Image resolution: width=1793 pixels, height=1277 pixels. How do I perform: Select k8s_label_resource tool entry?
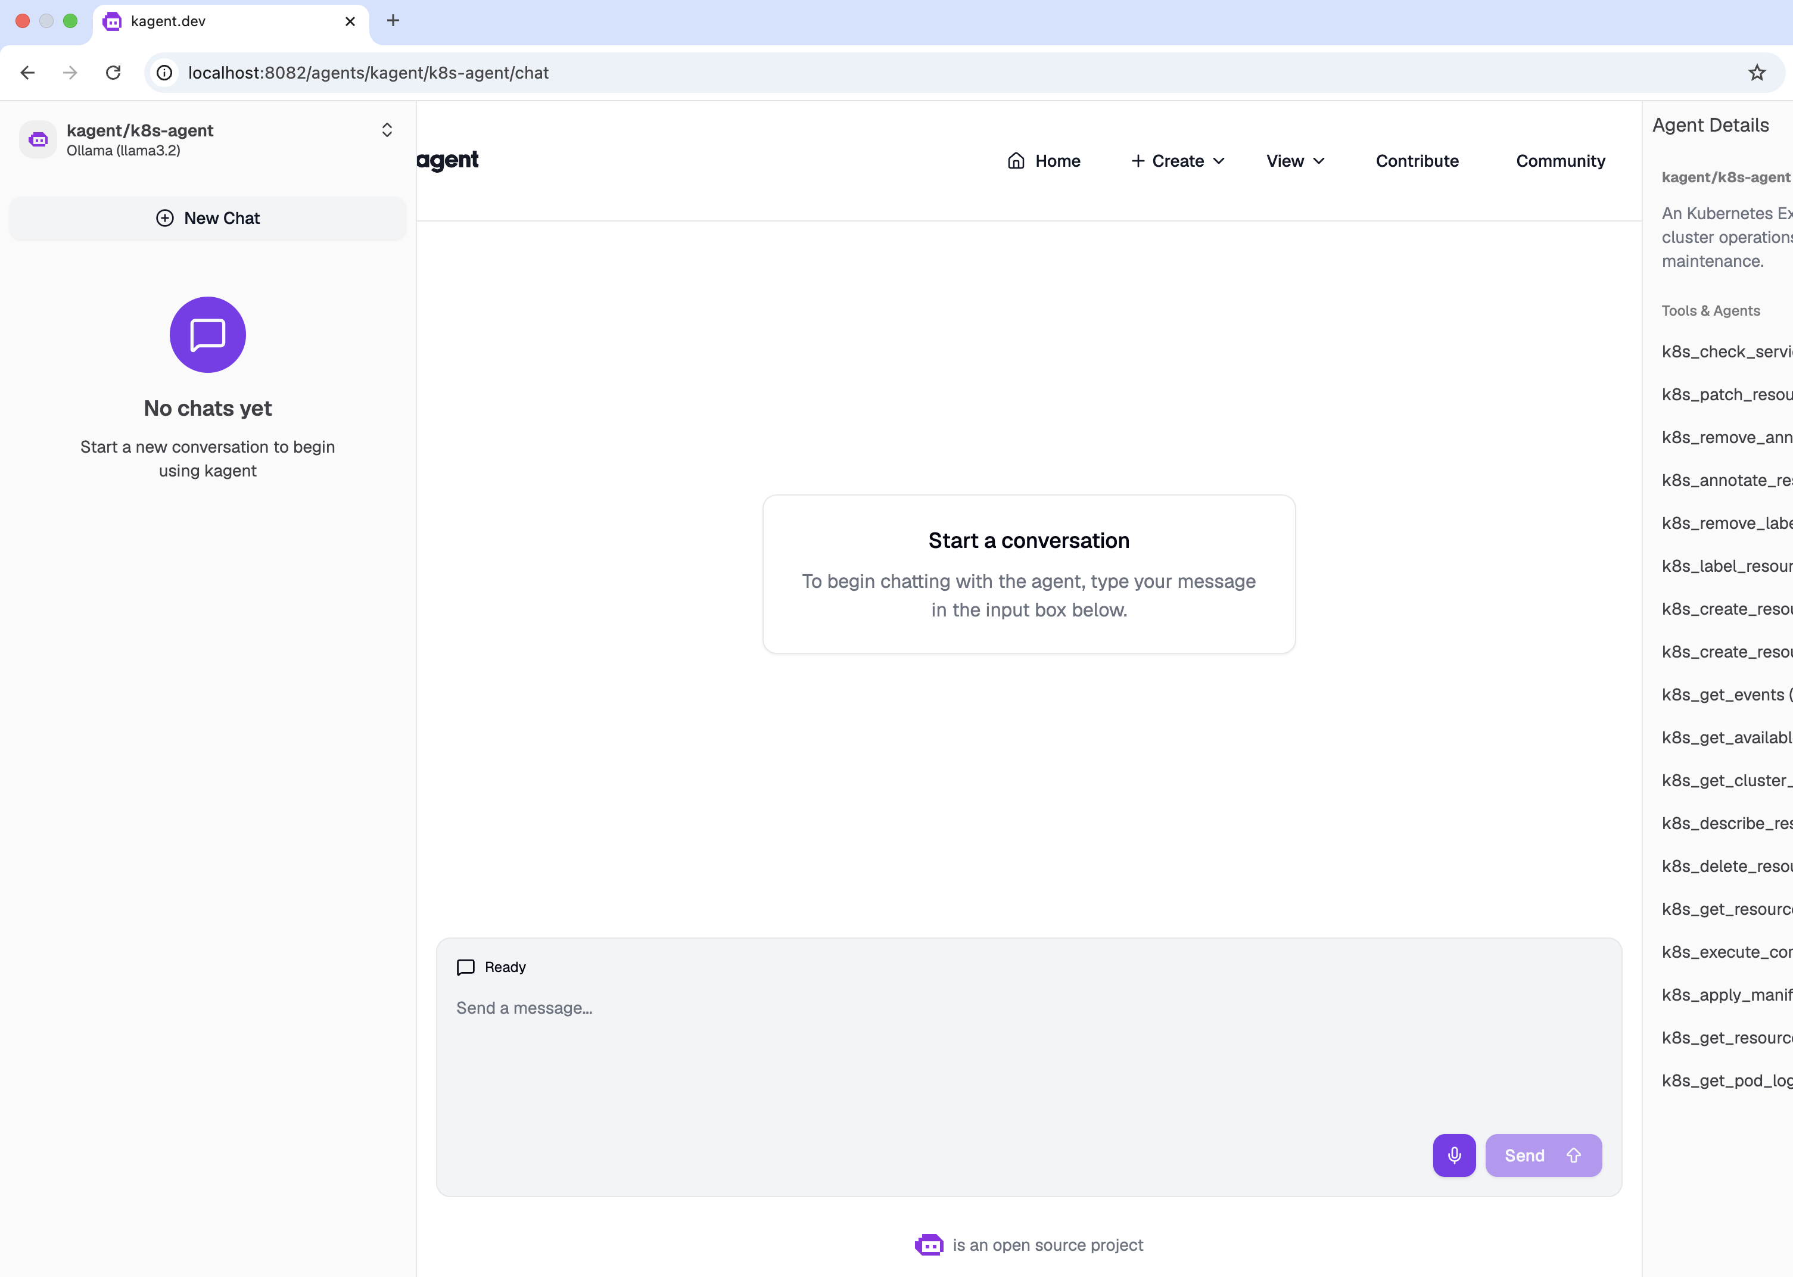point(1727,566)
